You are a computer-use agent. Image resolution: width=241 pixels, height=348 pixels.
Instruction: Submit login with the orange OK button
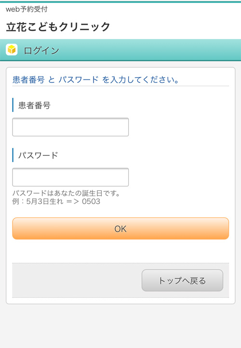tap(120, 228)
